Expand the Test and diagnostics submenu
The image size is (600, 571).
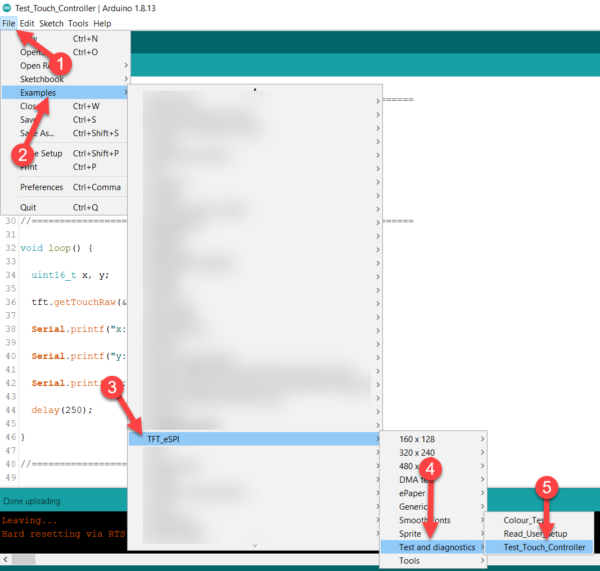point(434,547)
